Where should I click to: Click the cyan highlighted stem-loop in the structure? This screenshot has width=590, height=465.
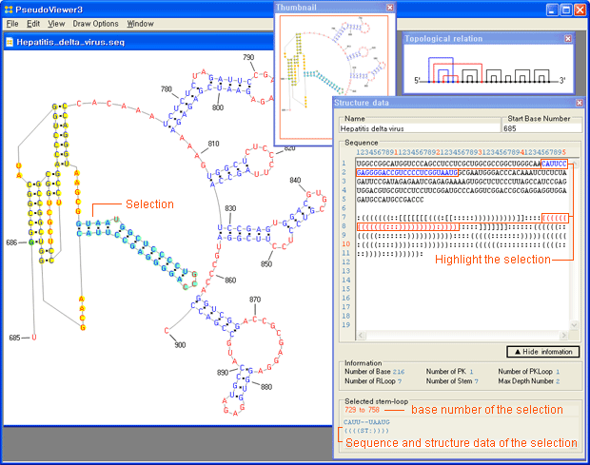coord(133,238)
